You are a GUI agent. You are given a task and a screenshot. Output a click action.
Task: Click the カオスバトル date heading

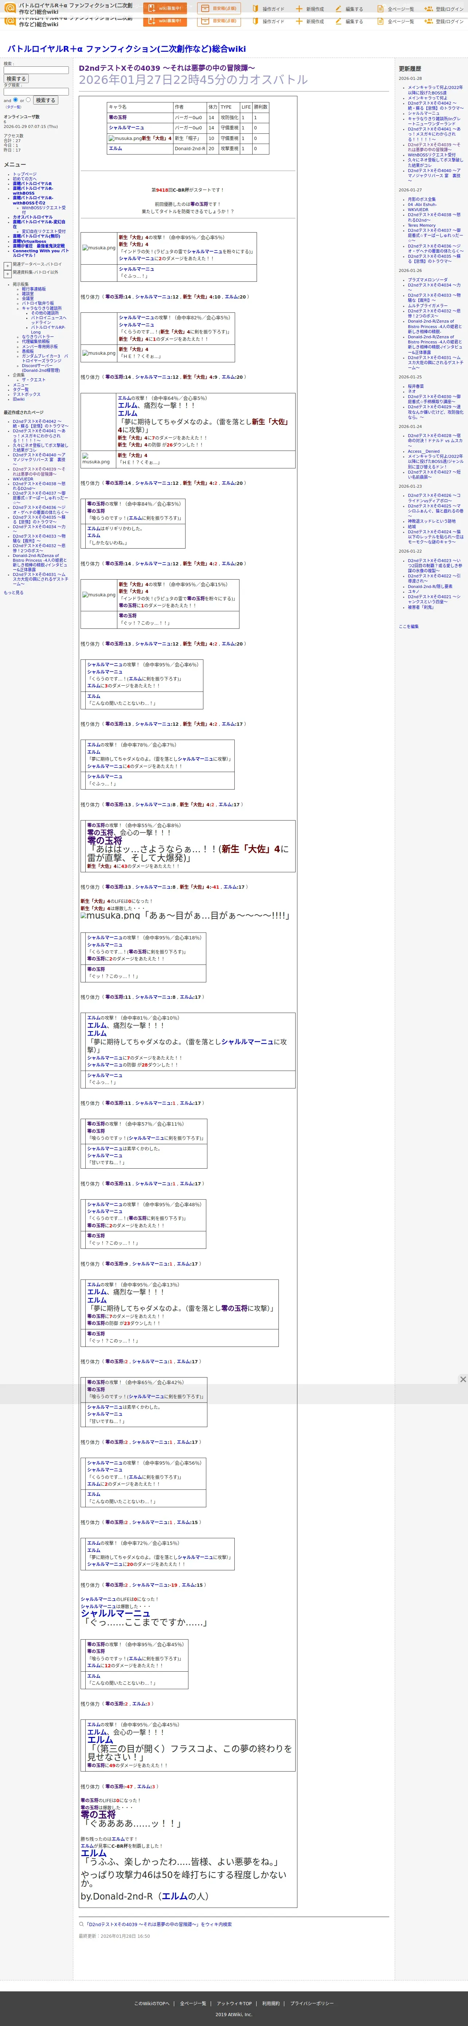[x=193, y=79]
